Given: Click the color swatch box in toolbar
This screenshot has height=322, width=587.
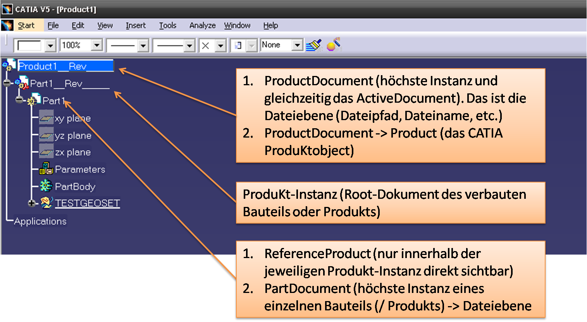Looking at the screenshot, I should (29, 46).
